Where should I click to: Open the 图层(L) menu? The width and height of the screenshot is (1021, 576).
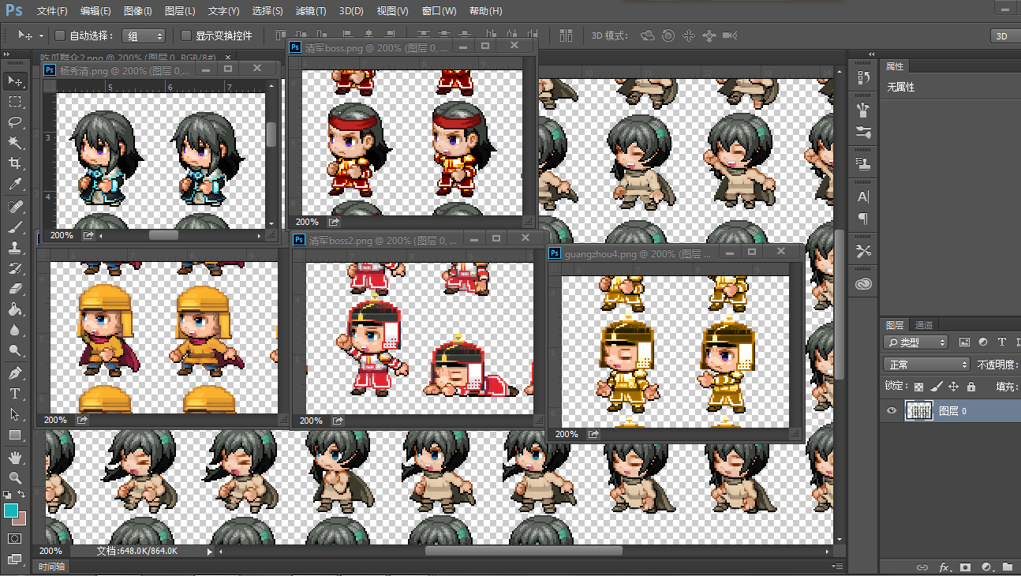click(x=181, y=11)
